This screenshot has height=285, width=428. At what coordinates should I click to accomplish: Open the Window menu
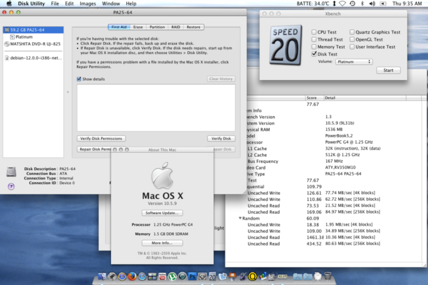point(111,3)
